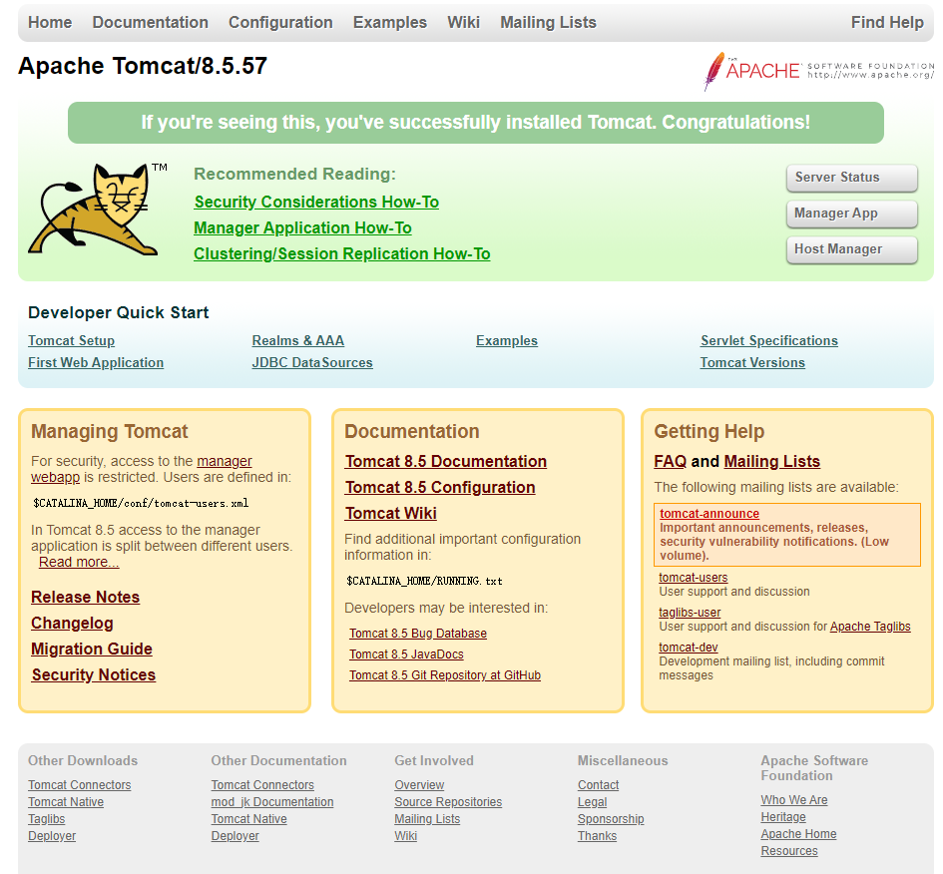
Task: Open Tomcat Native under Other Downloads
Action: coord(66,802)
